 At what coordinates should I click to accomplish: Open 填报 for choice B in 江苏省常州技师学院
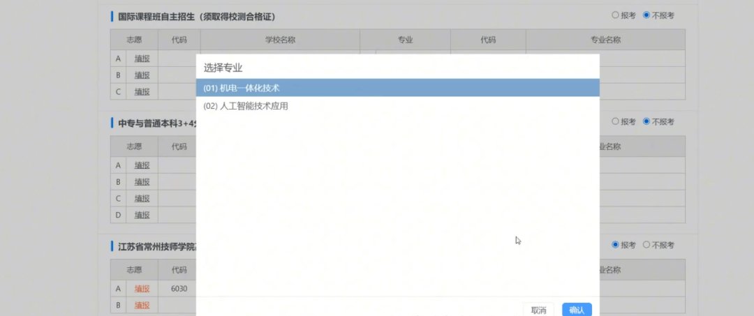142,305
